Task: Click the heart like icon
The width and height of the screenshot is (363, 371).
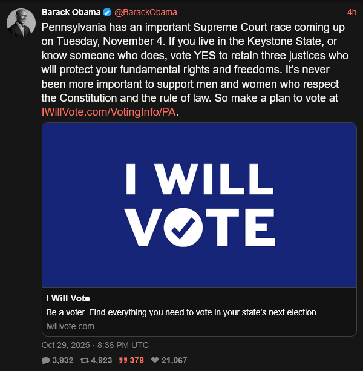Action: pos(156,360)
